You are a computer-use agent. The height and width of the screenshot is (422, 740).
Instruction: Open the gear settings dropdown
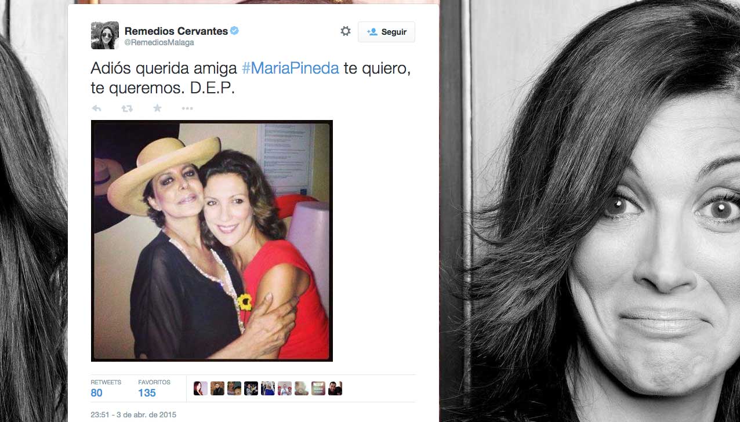tap(346, 31)
